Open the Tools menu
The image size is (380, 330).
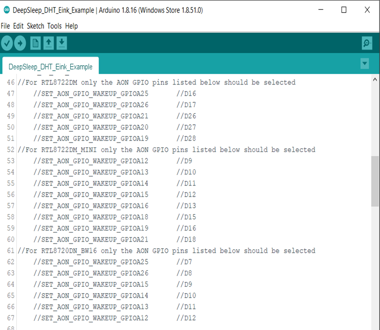[55, 26]
